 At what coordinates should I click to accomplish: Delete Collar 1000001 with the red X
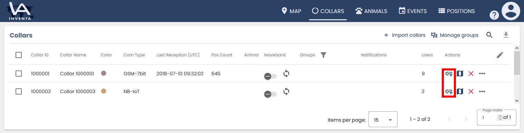point(471,74)
